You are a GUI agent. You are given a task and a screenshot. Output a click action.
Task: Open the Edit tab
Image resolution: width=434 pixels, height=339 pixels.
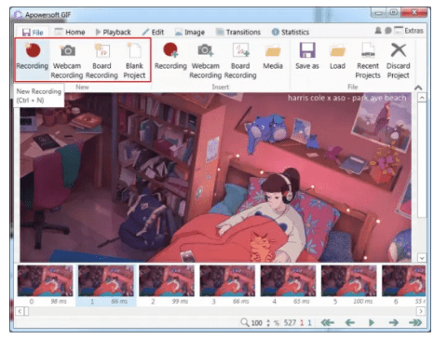click(x=153, y=32)
